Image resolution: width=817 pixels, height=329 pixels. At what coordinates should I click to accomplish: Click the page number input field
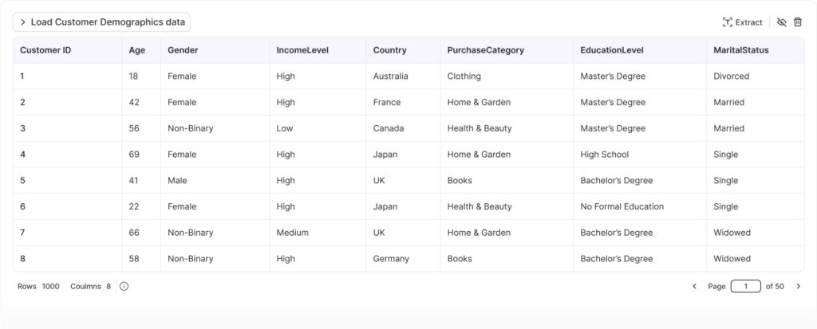coord(745,286)
